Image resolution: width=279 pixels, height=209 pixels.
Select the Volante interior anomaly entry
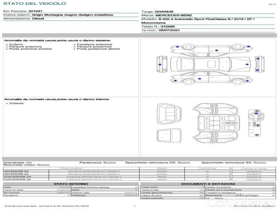tap(16, 103)
